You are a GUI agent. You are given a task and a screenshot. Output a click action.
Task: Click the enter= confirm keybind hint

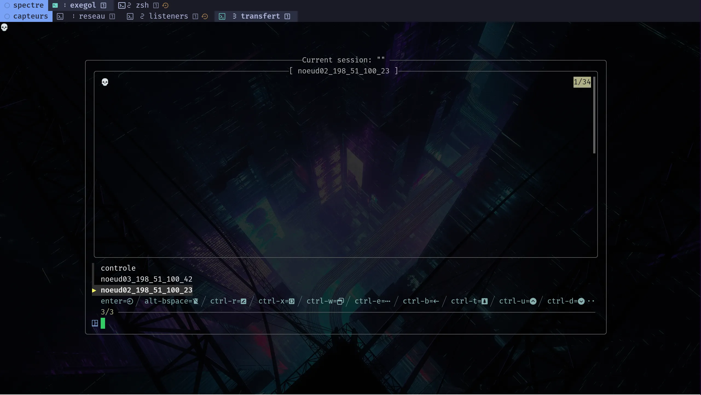coord(117,301)
